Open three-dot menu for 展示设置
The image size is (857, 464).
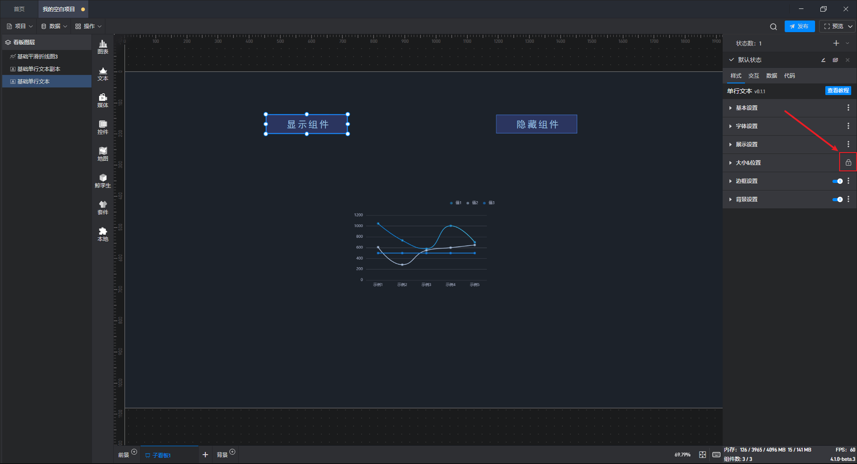click(x=848, y=144)
